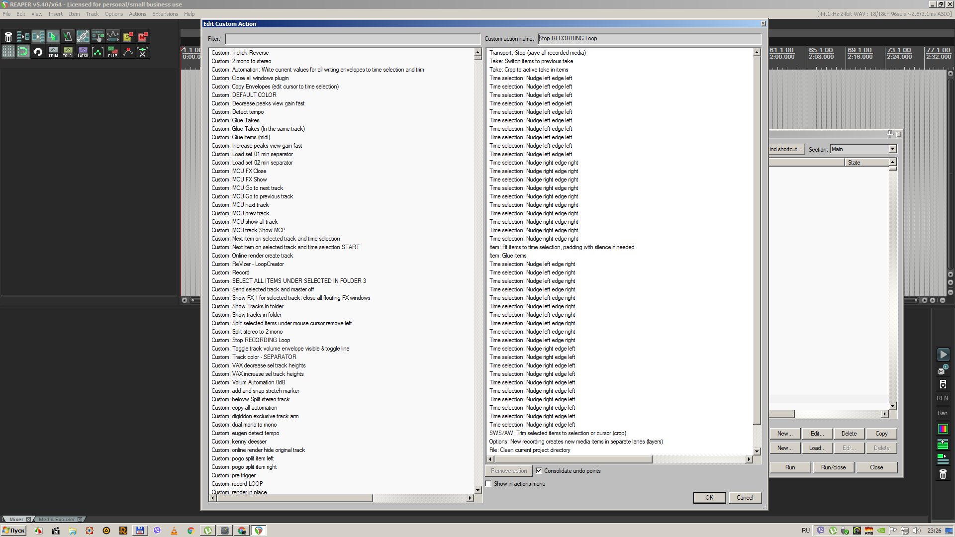Open the Extensions menu

(165, 14)
